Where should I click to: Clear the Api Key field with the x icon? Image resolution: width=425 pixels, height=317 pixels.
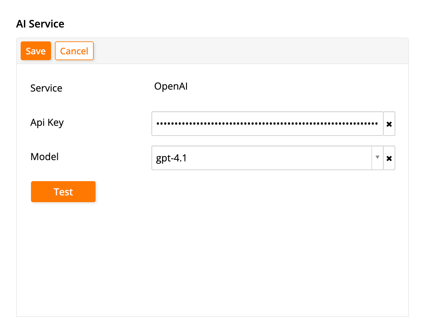pyautogui.click(x=389, y=124)
